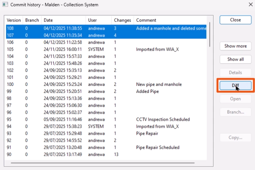Click the Comment column header
Viewport: 255px width, 170px height.
(x=170, y=20)
